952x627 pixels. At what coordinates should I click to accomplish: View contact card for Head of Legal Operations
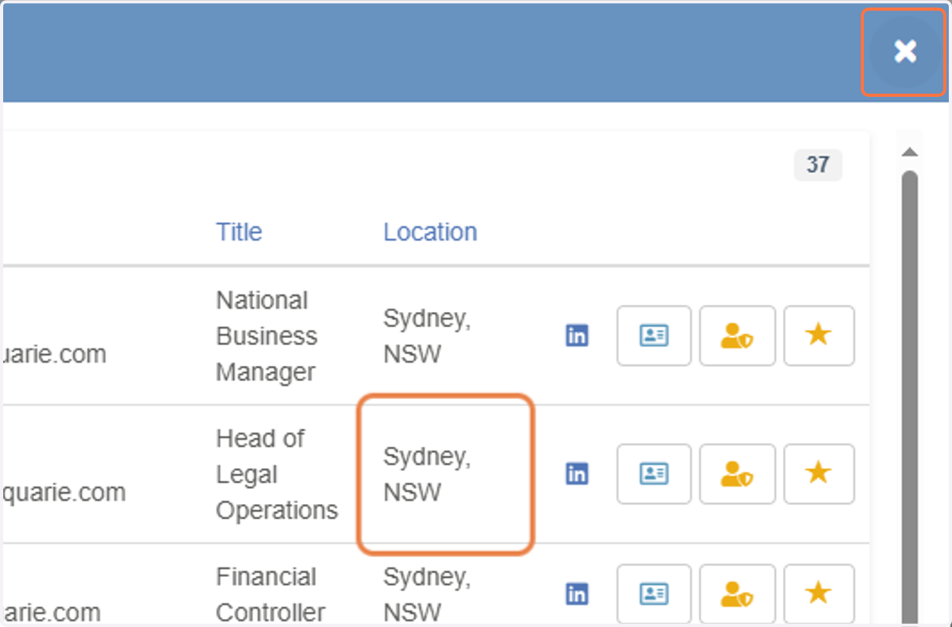654,474
